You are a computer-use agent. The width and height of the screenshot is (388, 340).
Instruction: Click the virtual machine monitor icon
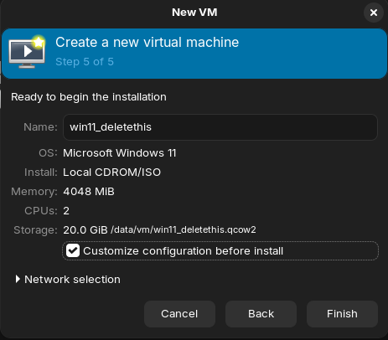[x=27, y=52]
